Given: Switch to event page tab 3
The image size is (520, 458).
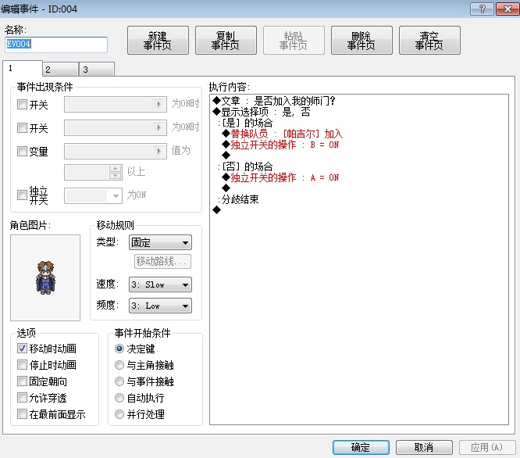Looking at the screenshot, I should (97, 70).
